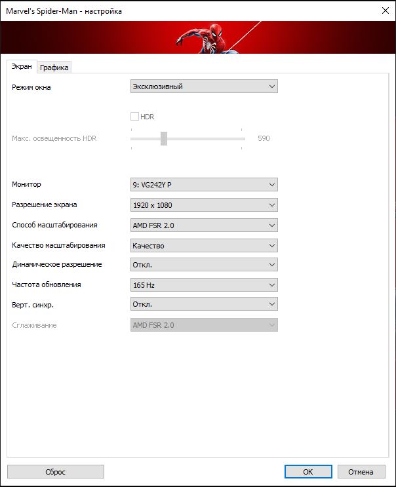This screenshot has height=487, width=396.
Task: Open the Режим окна dropdown
Action: pyautogui.click(x=204, y=87)
